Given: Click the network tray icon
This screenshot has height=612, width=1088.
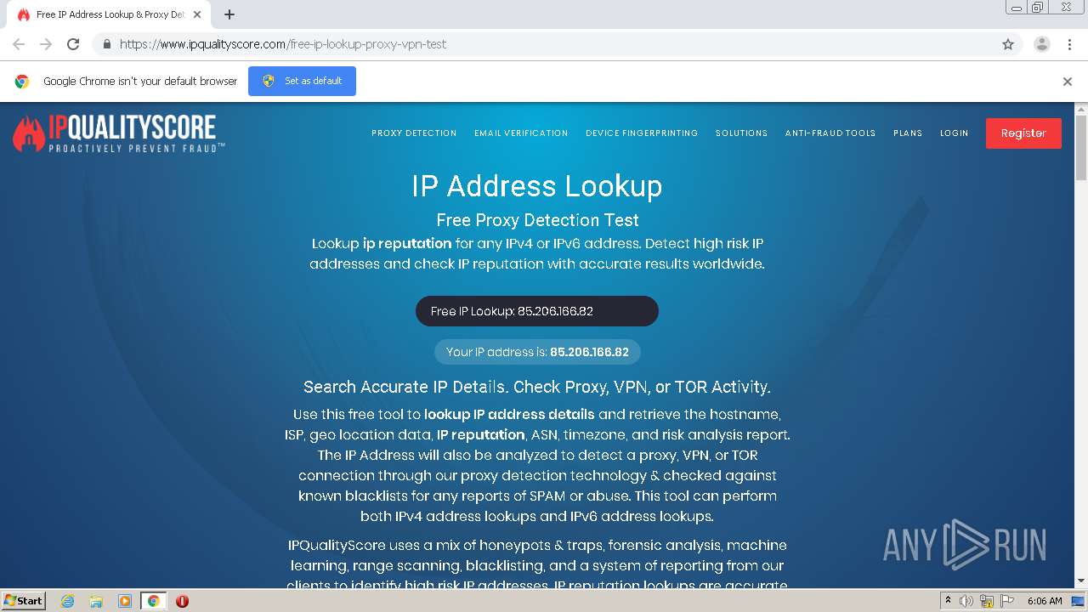Looking at the screenshot, I should click(987, 601).
